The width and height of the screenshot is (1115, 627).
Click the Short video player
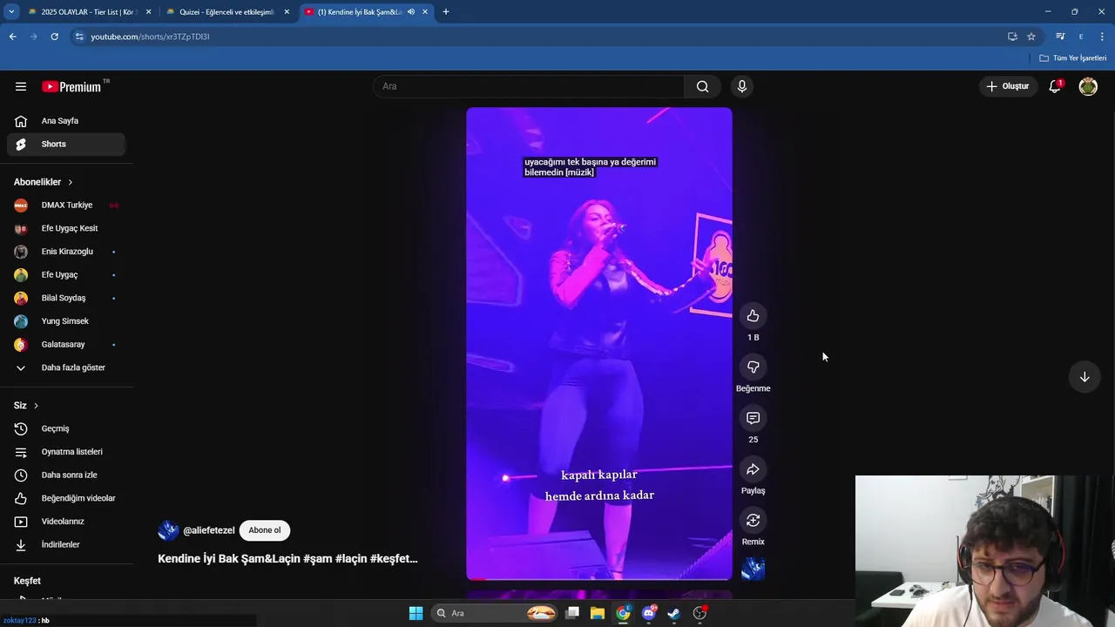(x=599, y=344)
